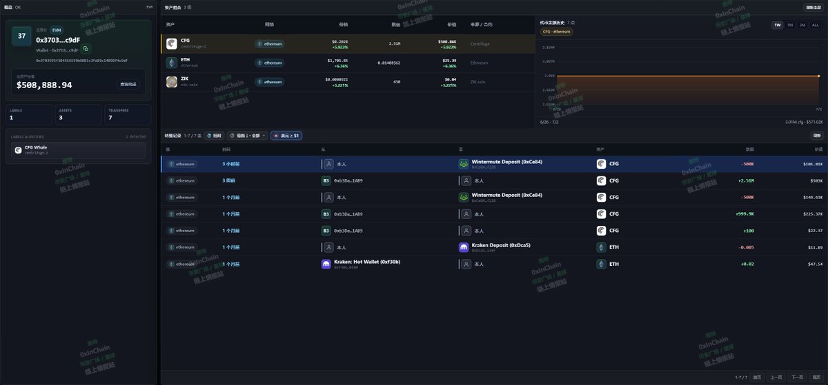
Task: Click the CFG · ethereum chart tag
Action: click(x=556, y=32)
